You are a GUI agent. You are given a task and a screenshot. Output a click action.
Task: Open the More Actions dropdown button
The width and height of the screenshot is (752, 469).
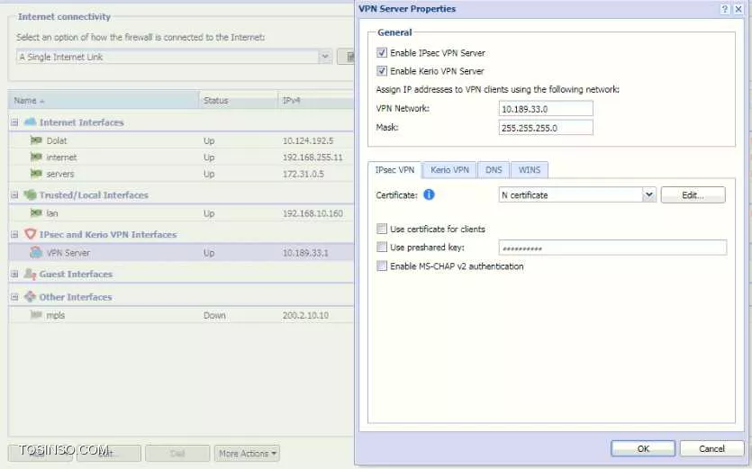[x=247, y=453]
